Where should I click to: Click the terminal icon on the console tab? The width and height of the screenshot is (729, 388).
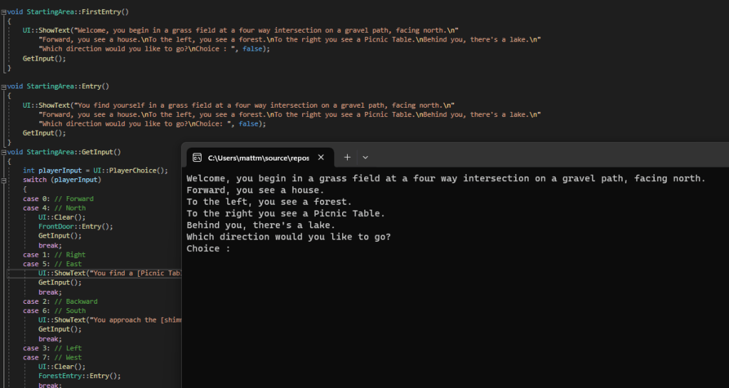(197, 157)
